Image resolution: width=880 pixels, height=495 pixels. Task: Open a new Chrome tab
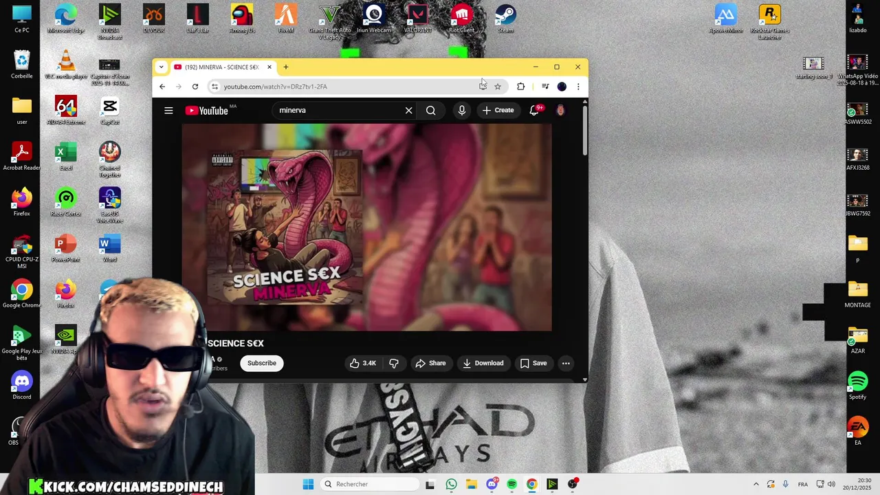286,67
